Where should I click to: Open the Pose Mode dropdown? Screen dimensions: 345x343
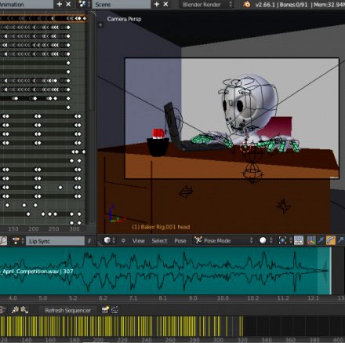[223, 240]
